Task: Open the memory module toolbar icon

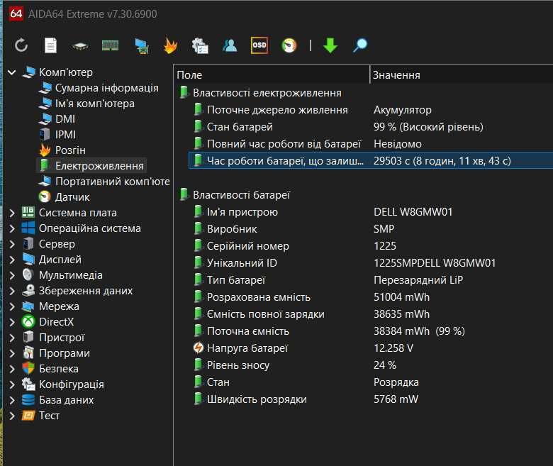Action: [x=110, y=45]
